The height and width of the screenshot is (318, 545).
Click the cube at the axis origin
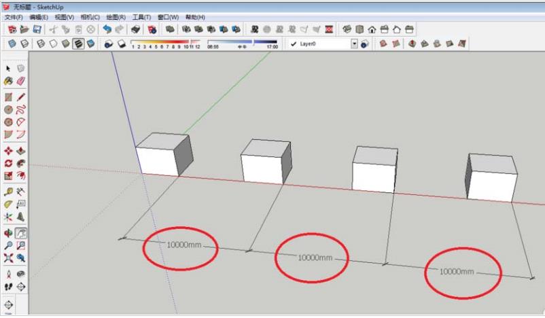tap(164, 154)
